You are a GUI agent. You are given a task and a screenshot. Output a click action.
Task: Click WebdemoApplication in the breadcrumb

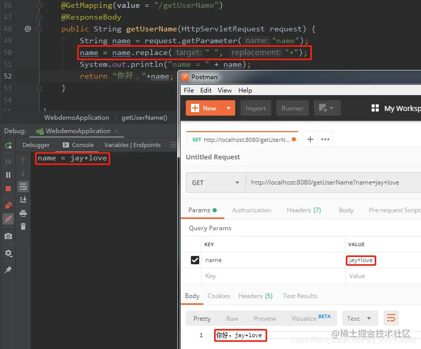click(x=77, y=118)
